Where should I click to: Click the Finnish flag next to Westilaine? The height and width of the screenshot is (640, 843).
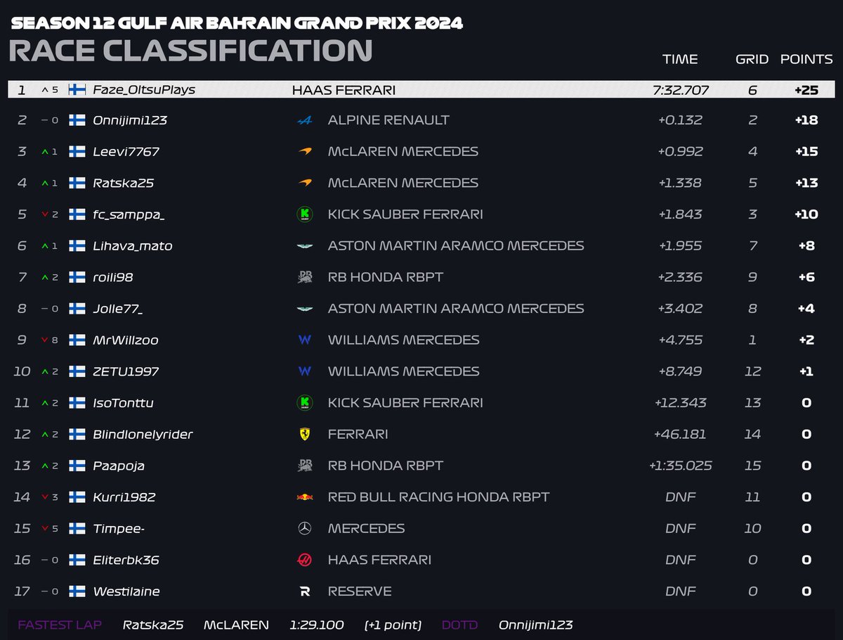[77, 591]
